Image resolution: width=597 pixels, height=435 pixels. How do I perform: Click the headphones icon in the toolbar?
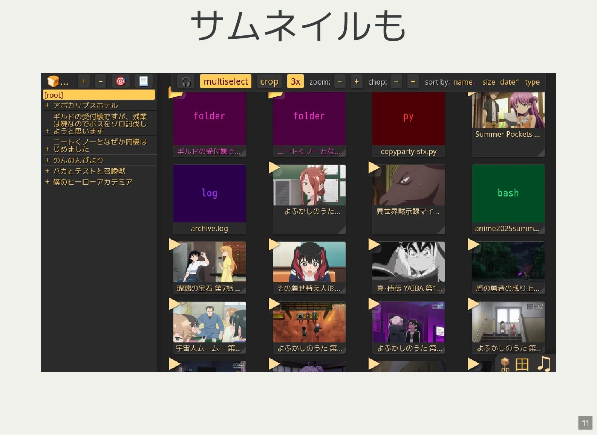(186, 82)
